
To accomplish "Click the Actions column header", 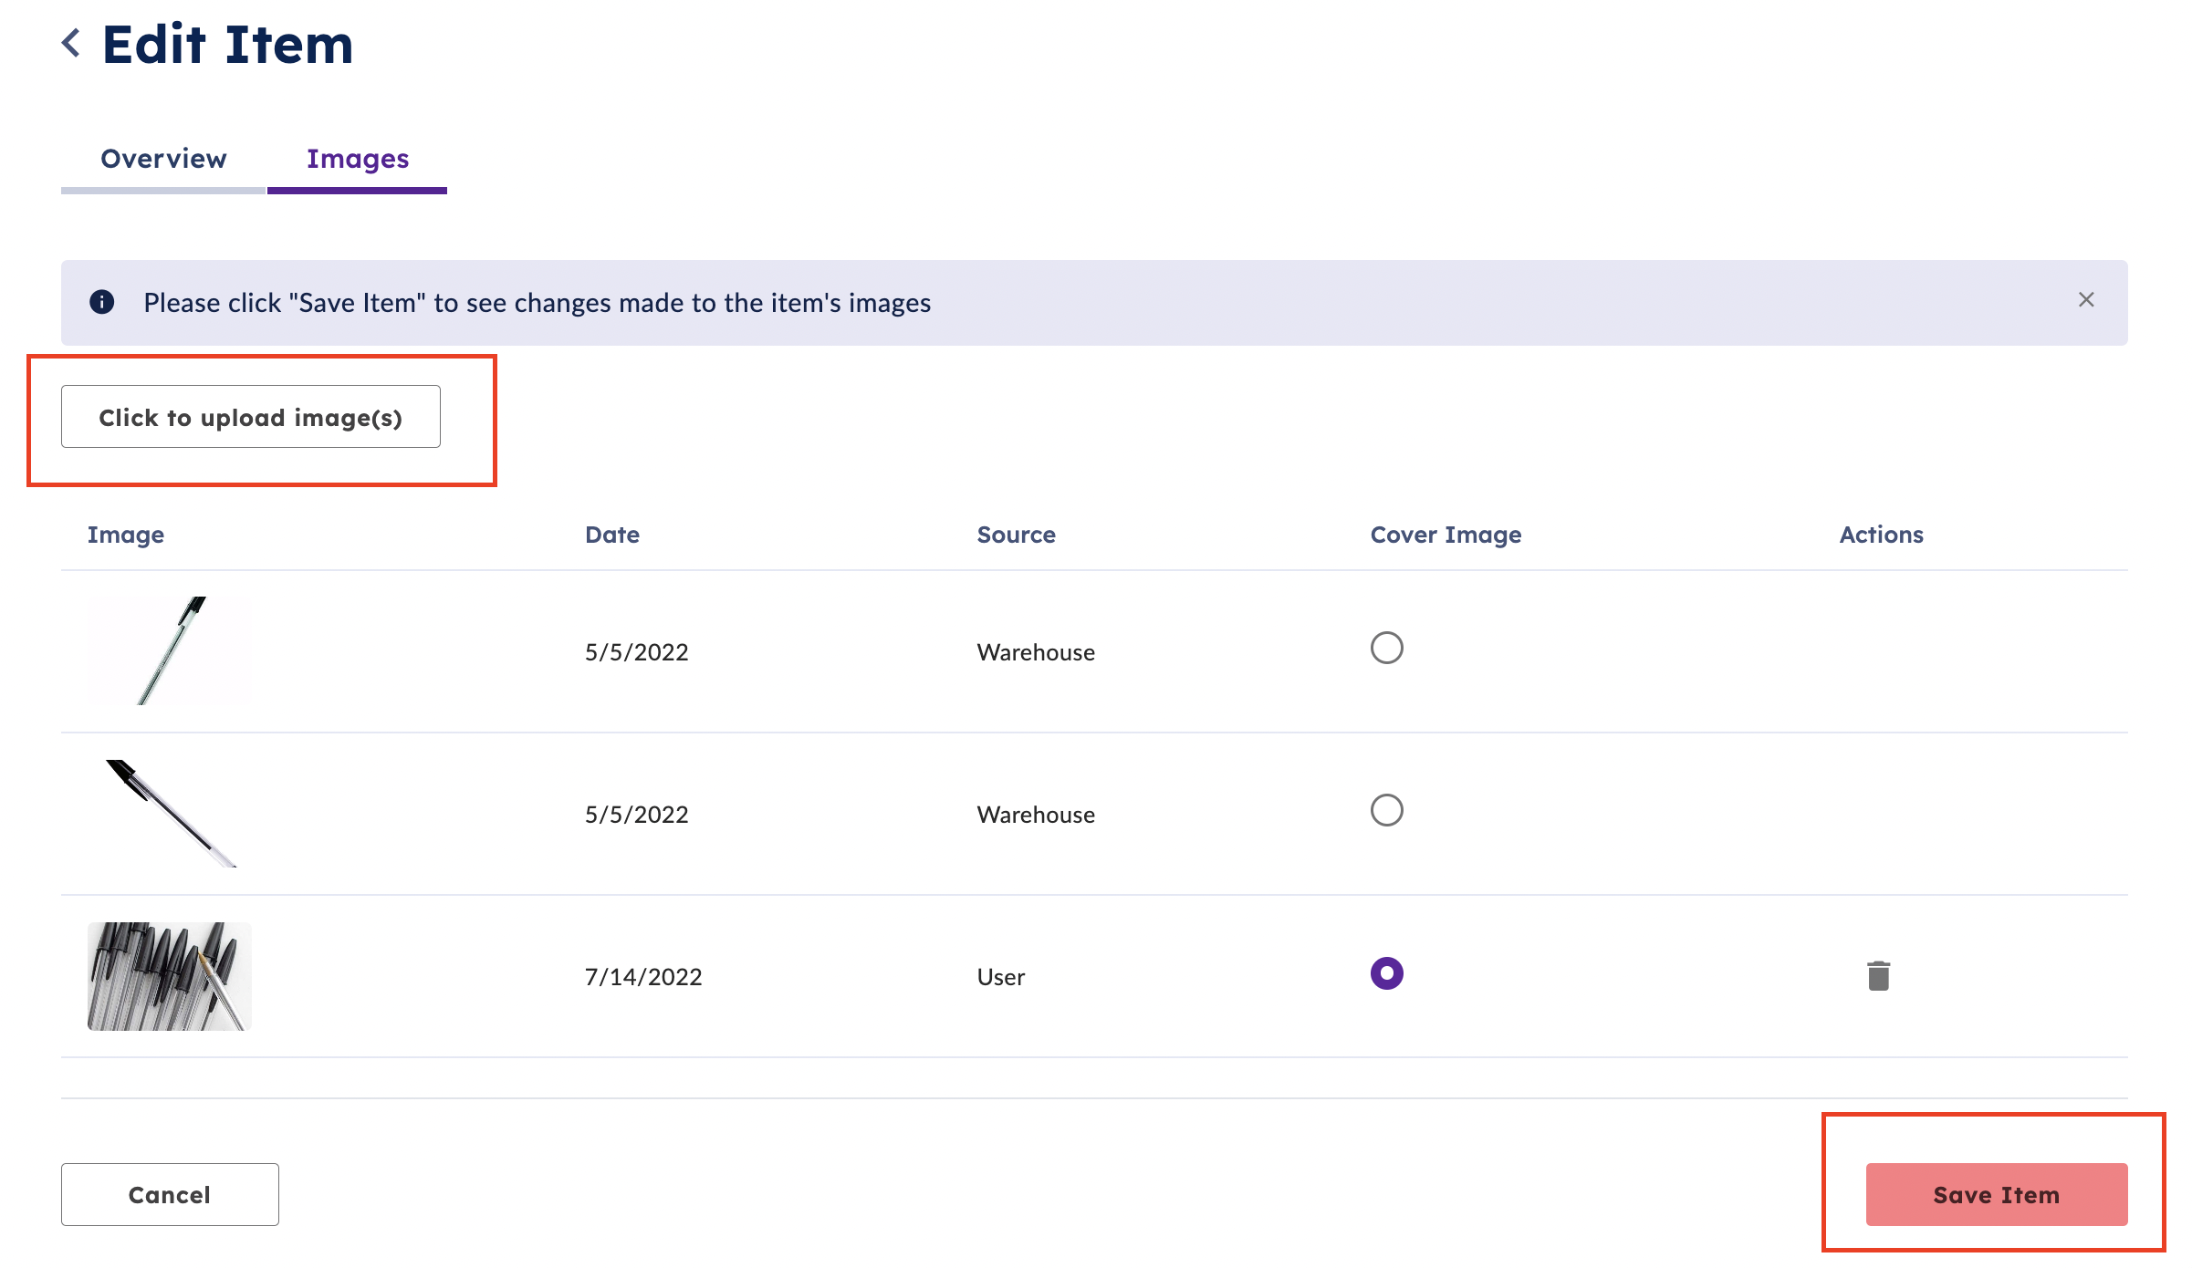I will click(1881, 535).
